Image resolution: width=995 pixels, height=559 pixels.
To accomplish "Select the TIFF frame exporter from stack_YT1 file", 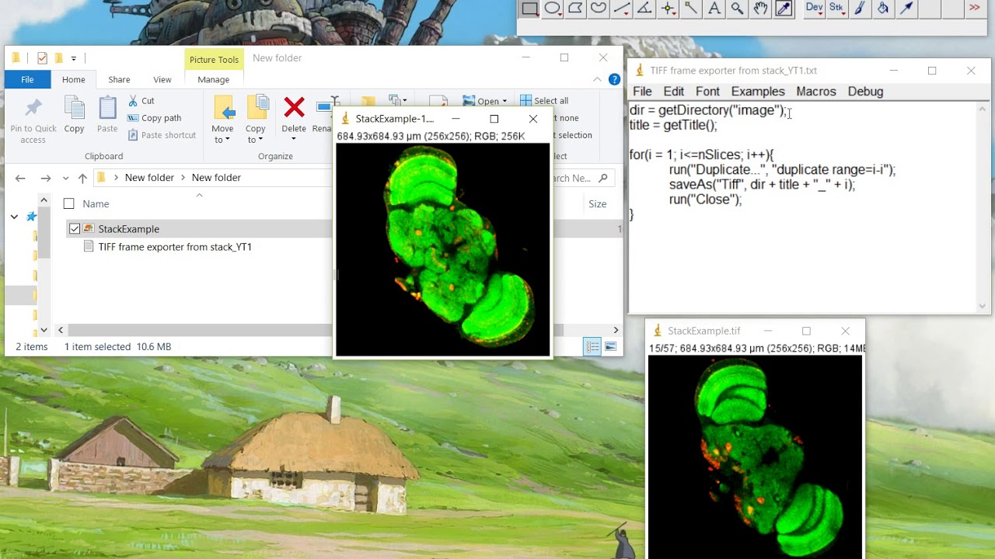I will [175, 247].
